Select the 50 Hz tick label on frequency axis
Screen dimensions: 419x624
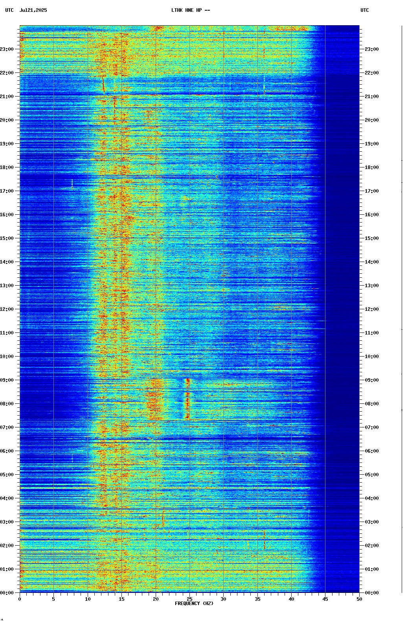click(x=359, y=599)
